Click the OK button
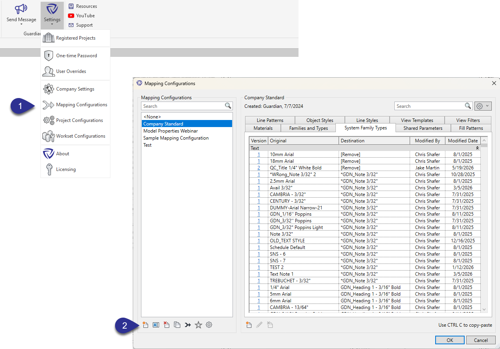500x349 pixels. coord(450,340)
